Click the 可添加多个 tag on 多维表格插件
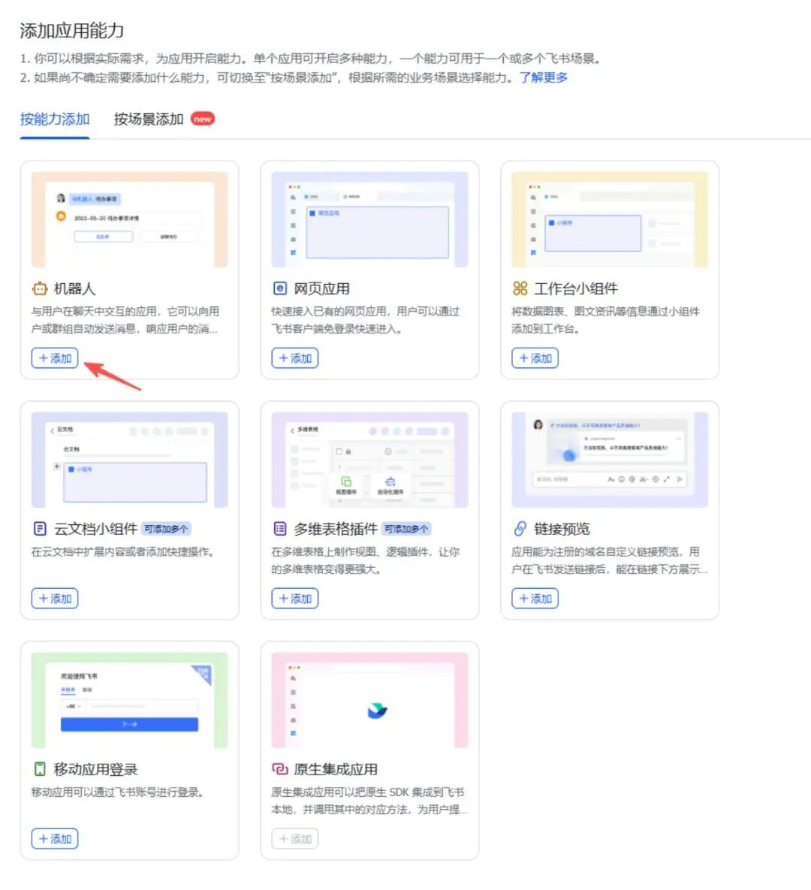811x890 pixels. click(405, 529)
